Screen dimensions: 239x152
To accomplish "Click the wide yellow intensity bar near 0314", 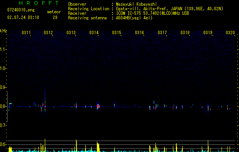I will (98, 147).
